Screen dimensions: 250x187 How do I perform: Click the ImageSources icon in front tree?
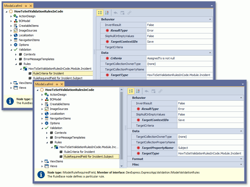click(x=47, y=109)
